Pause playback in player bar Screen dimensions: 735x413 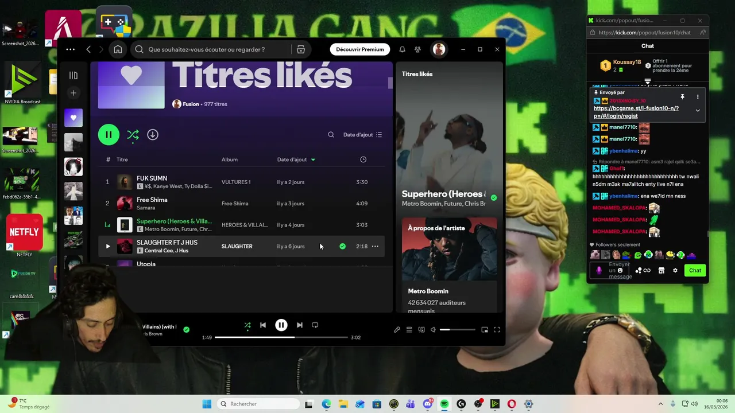pyautogui.click(x=281, y=325)
